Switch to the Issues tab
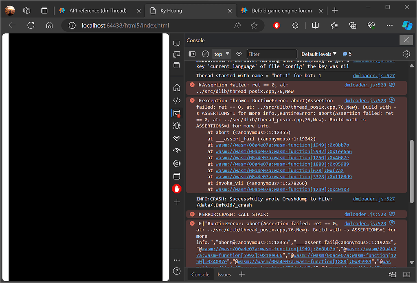The width and height of the screenshot is (417, 283). (x=224, y=274)
